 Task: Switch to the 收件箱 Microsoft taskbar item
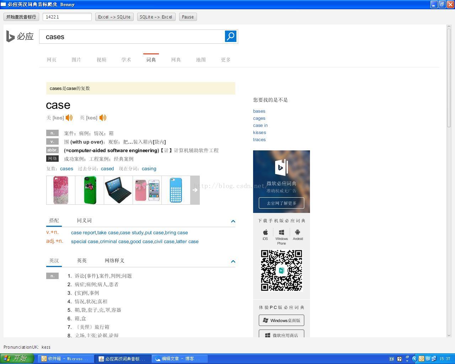[x=66, y=359]
